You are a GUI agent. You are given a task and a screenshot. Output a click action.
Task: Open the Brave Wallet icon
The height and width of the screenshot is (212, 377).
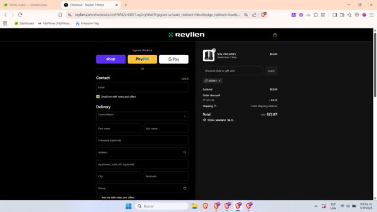342,15
